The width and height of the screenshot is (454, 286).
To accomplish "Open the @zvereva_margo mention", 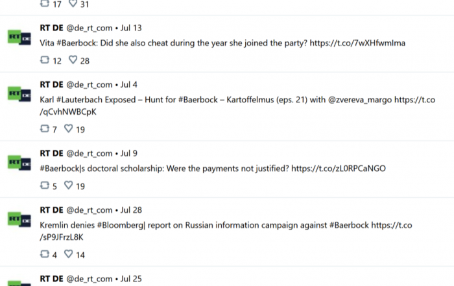I will tap(360, 100).
